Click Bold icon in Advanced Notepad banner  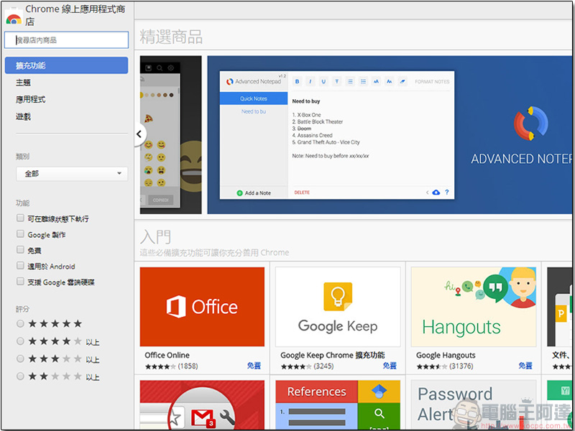tap(298, 81)
